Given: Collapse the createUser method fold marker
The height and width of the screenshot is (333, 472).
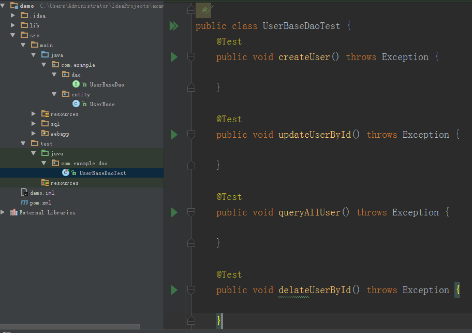Looking at the screenshot, I should pos(191,56).
